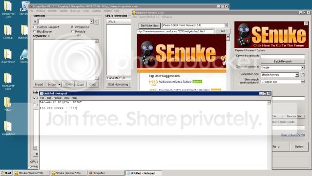Viewport: 312px width, 176px height.
Task: Click the Windows Start button
Action: [6, 173]
